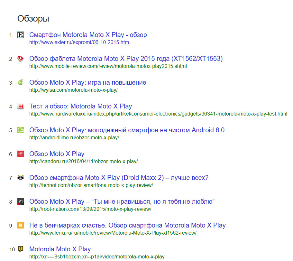Click the red Mobile-Review favicon in result 2
Viewport: 293px width, 261px height.
pyautogui.click(x=21, y=59)
